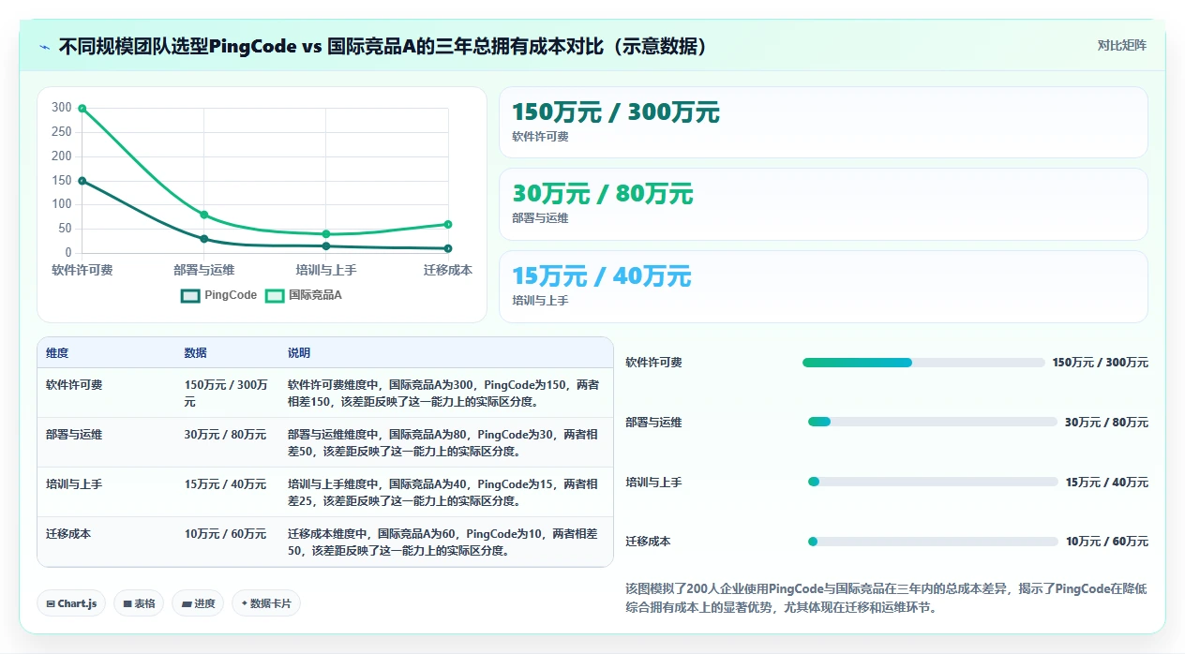The width and height of the screenshot is (1185, 654).
Task: Click the Chart.js tag icon
Action: point(50,604)
